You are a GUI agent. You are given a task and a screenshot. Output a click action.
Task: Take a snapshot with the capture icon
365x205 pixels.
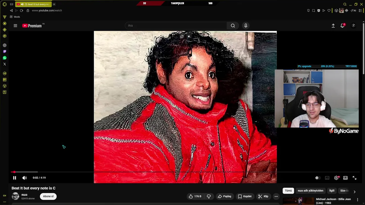313,11
